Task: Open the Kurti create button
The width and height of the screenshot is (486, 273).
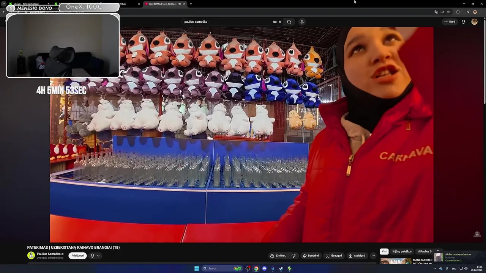Action: point(450,22)
